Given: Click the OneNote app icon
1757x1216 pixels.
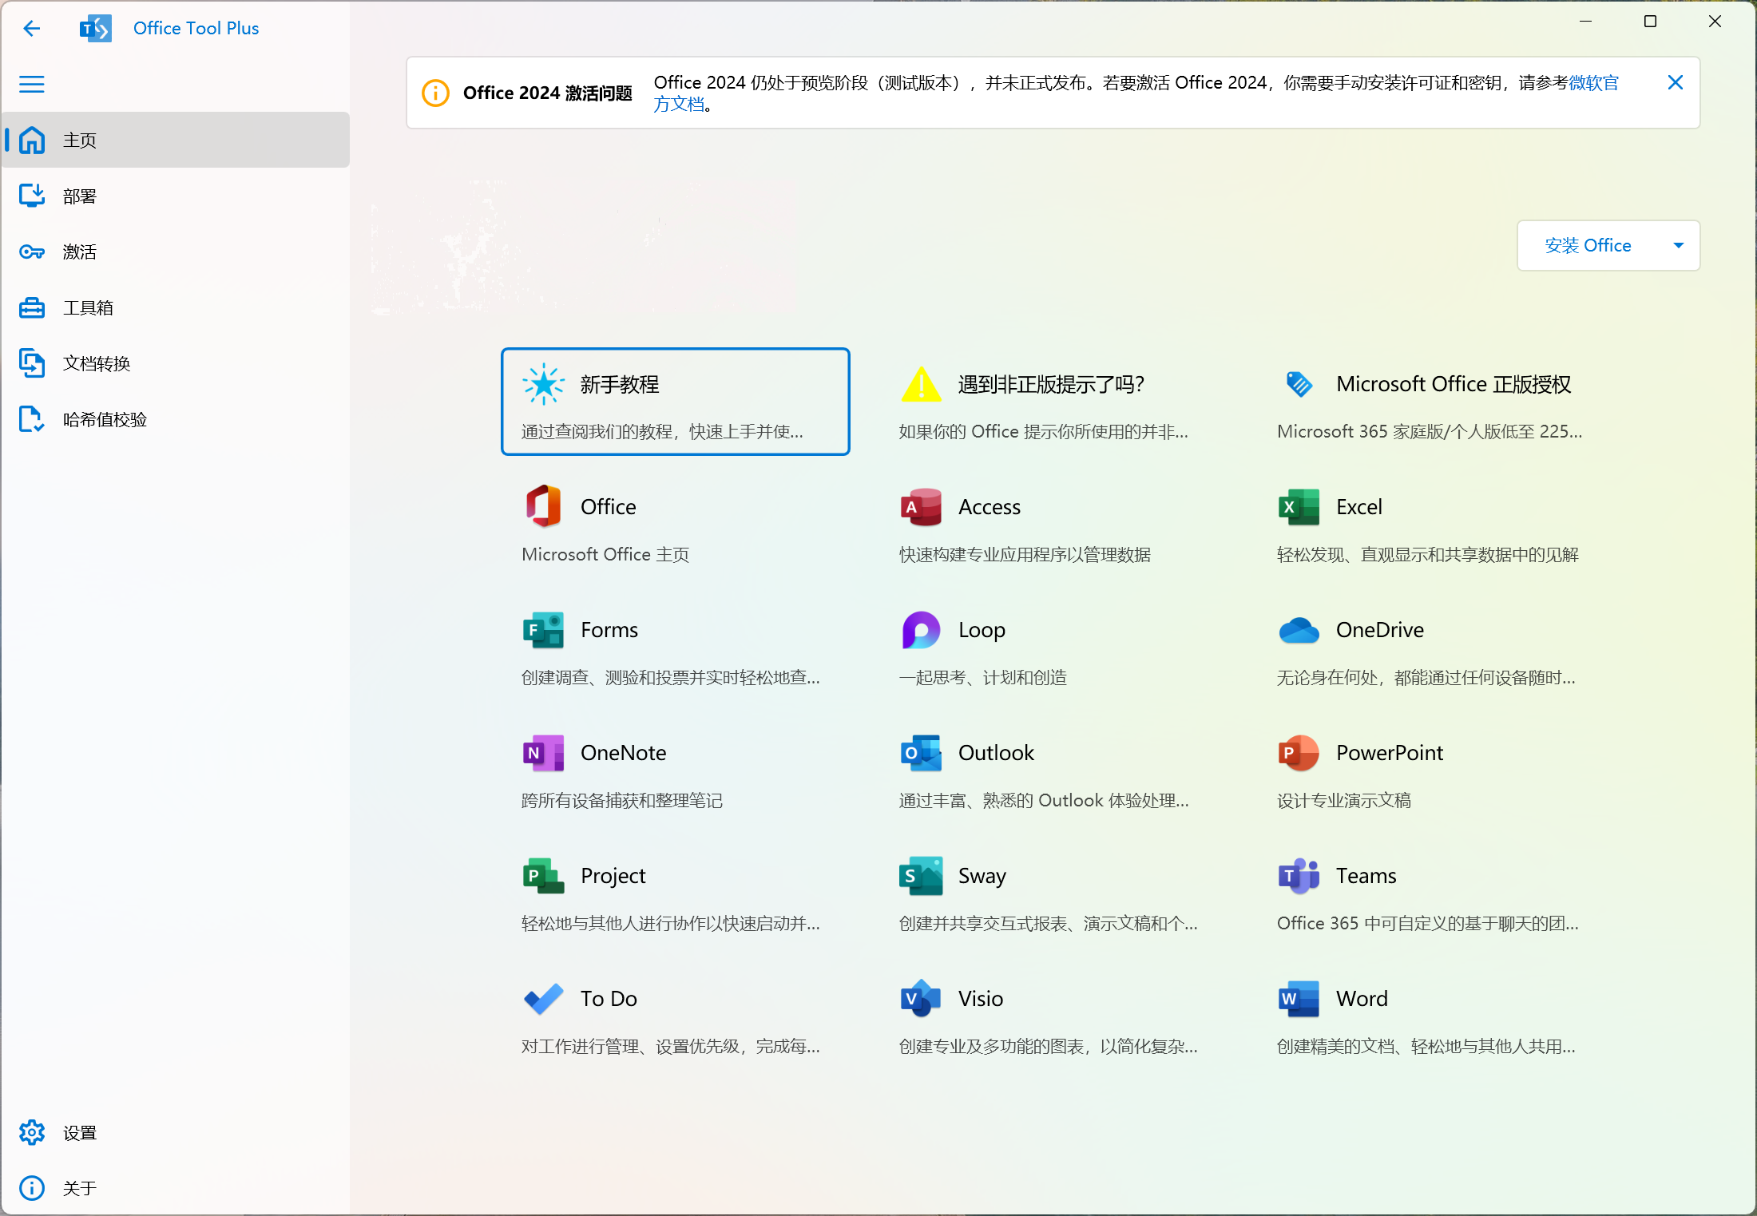Looking at the screenshot, I should pos(543,752).
